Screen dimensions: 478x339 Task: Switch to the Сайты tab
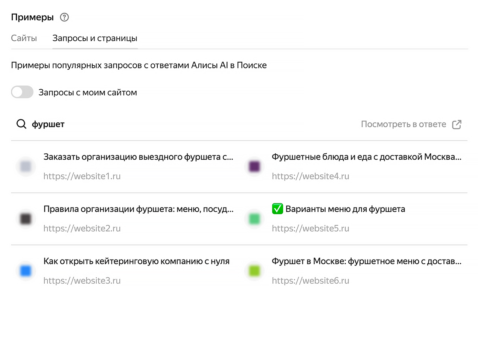(24, 38)
